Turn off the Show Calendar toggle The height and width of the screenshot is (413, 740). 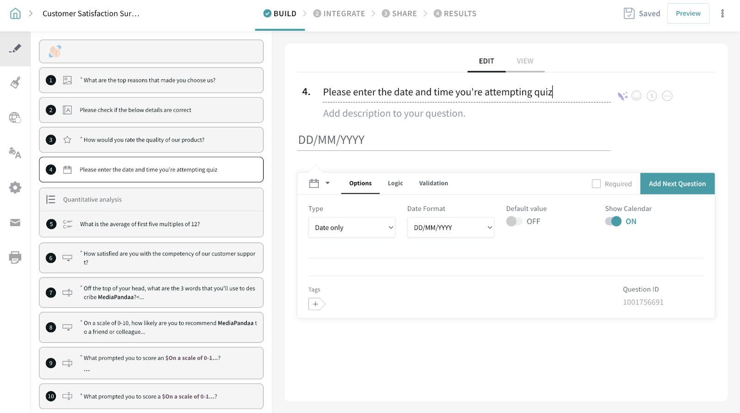(613, 222)
